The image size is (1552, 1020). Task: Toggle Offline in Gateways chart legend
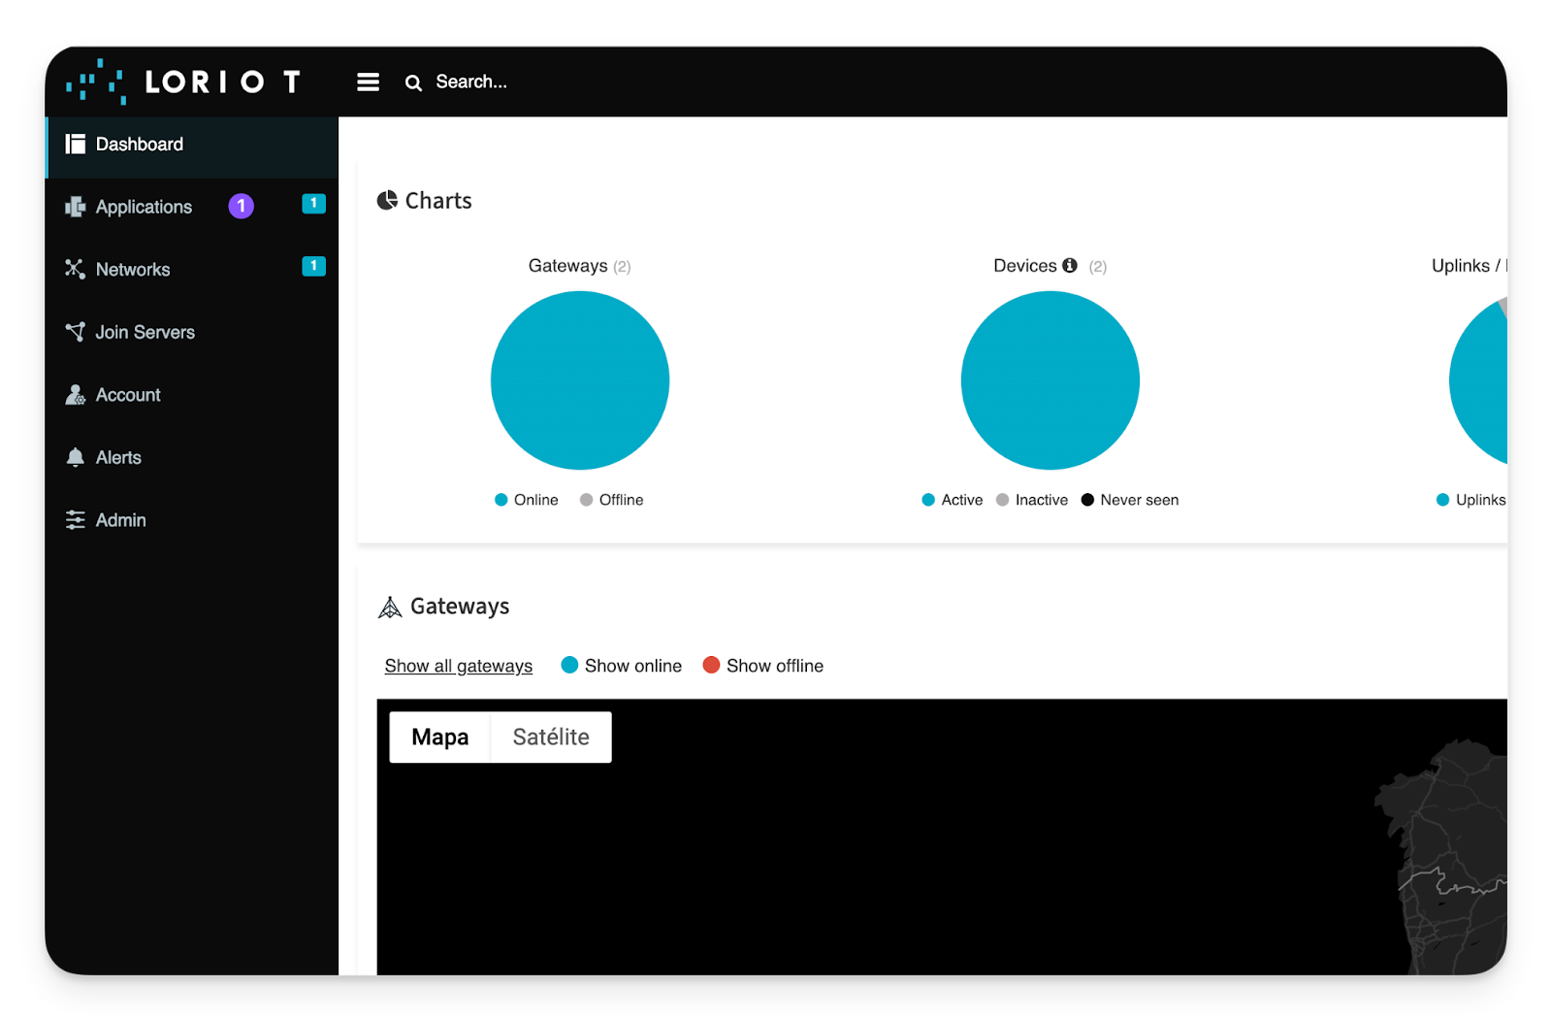tap(611, 500)
